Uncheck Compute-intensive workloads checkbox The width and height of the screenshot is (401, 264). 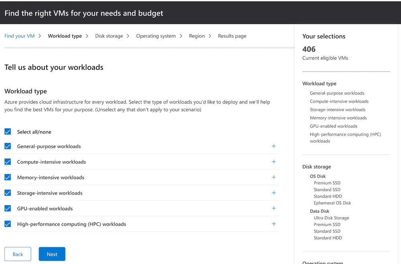tap(8, 162)
